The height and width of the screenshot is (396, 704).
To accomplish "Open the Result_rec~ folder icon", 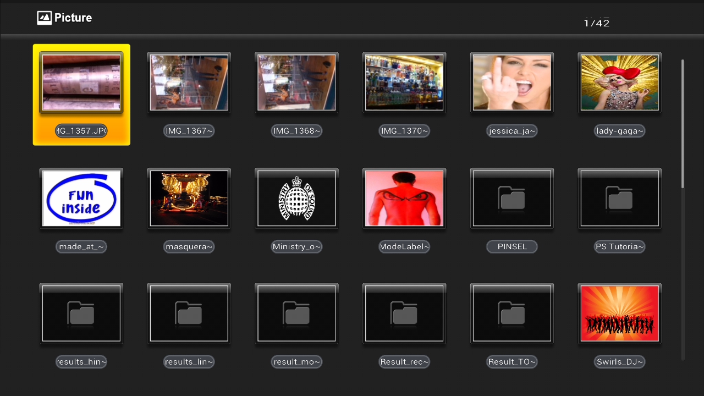I will coord(404,313).
